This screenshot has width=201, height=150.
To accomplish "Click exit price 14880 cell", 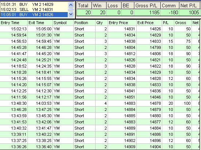I will coord(149,116).
